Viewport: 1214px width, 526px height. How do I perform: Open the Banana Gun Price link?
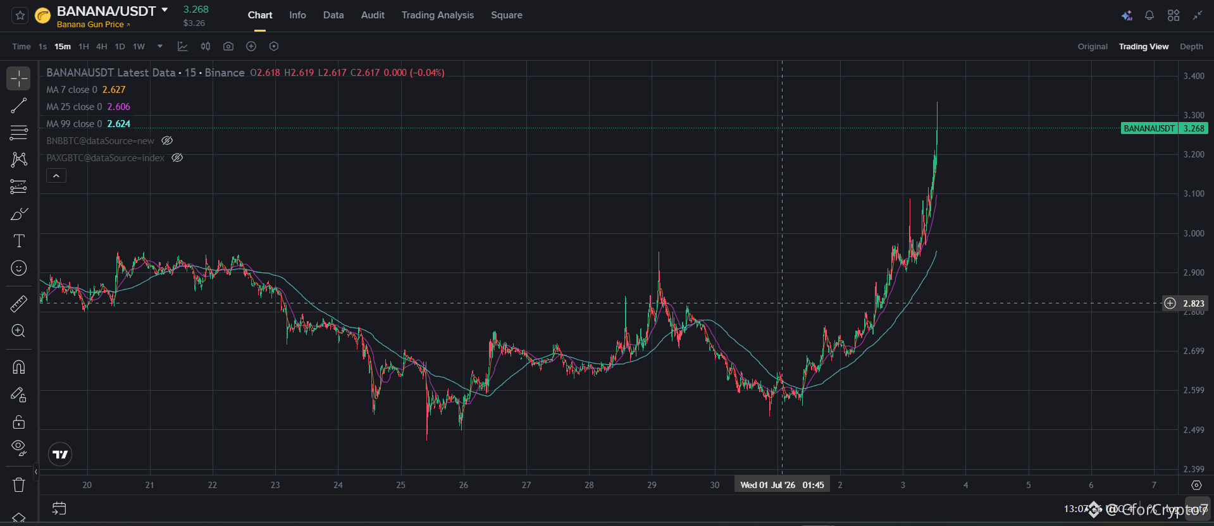pos(94,25)
